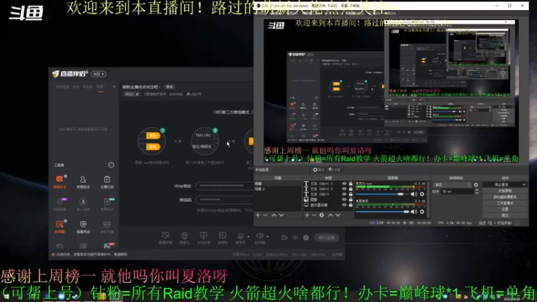Add screen capture source in Douyu bottom bar
The image size is (537, 302).
coord(165,238)
